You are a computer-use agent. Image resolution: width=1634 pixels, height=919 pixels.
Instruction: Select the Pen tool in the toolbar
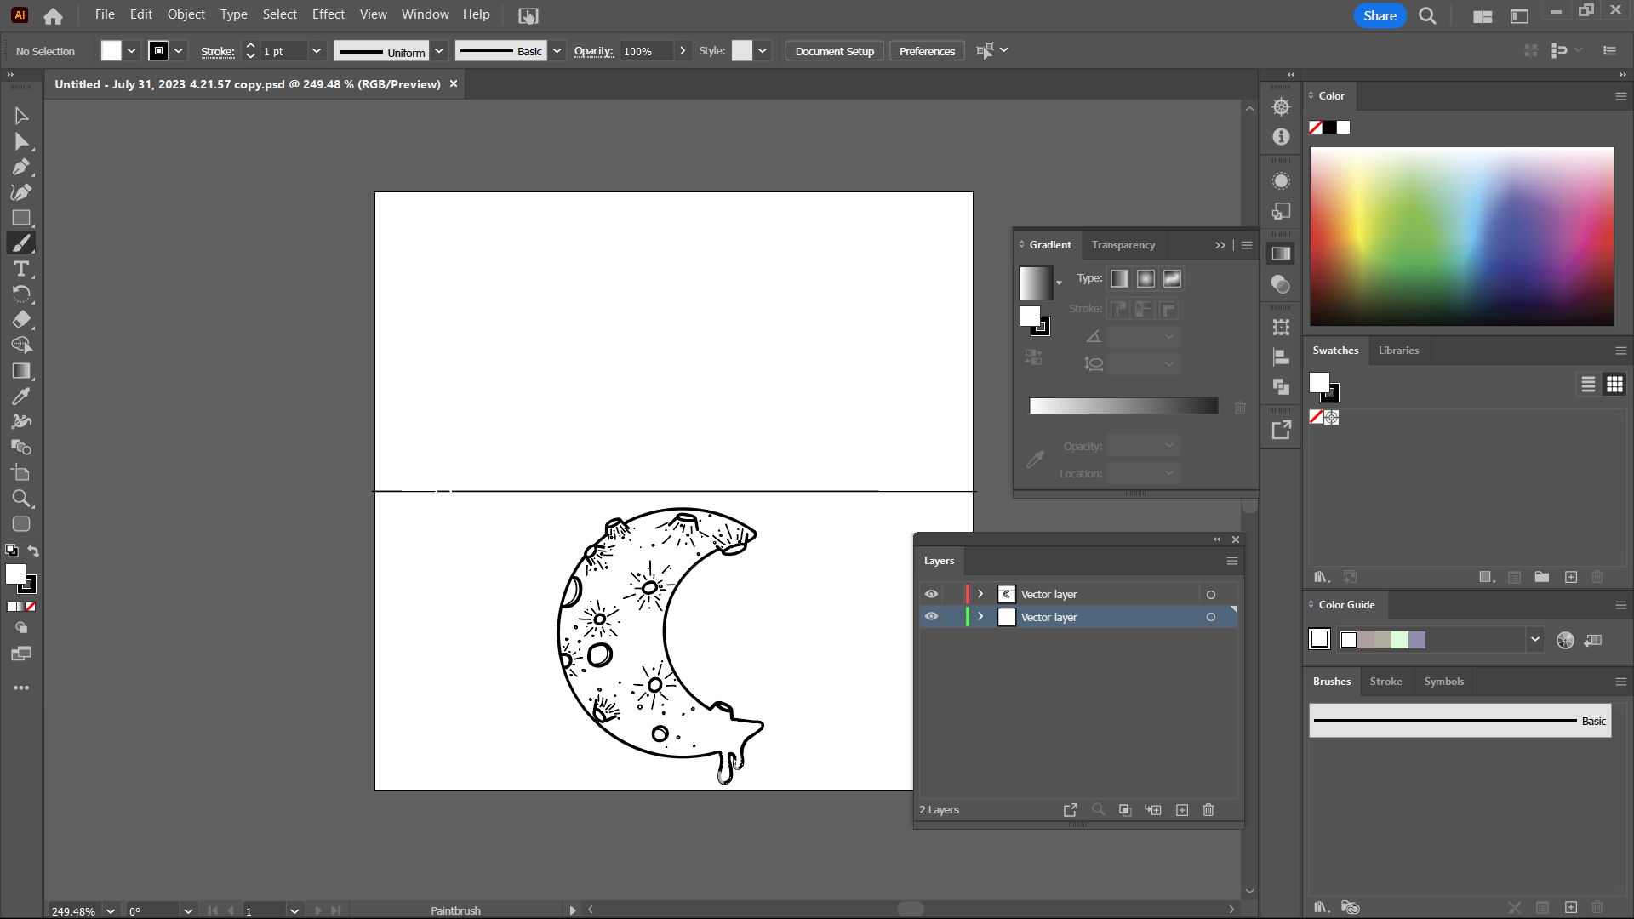(21, 167)
